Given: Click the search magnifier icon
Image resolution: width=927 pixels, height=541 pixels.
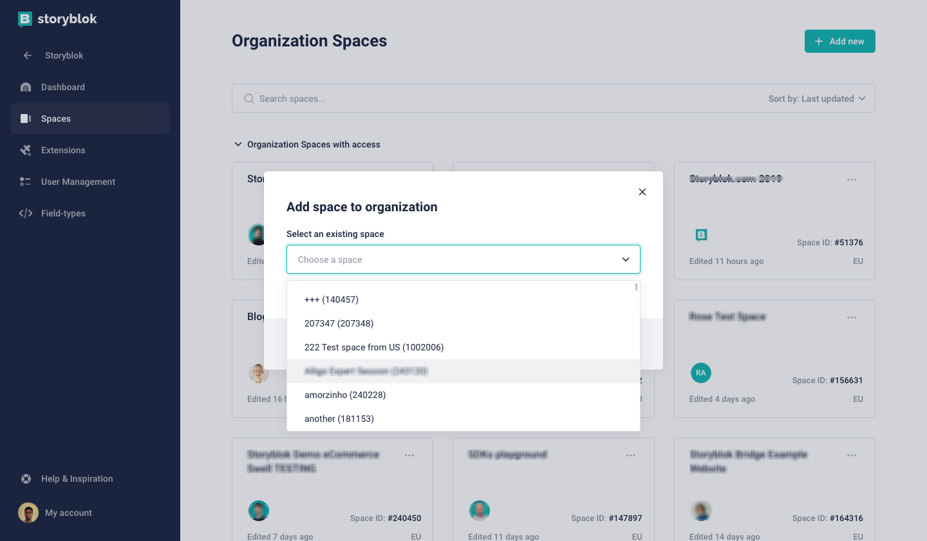Looking at the screenshot, I should [x=249, y=99].
